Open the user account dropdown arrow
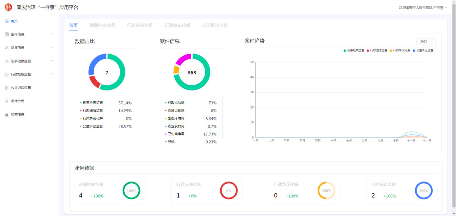 pyautogui.click(x=446, y=8)
